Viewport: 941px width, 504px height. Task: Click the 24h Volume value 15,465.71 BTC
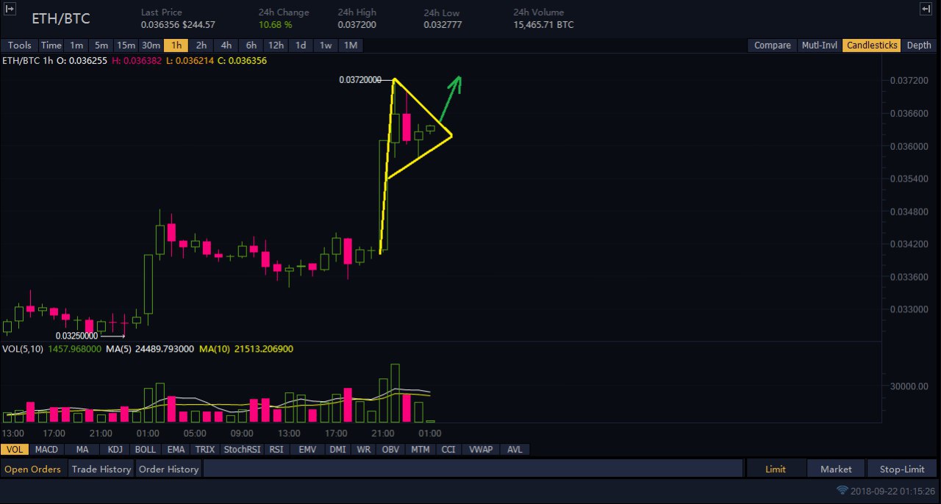543,25
